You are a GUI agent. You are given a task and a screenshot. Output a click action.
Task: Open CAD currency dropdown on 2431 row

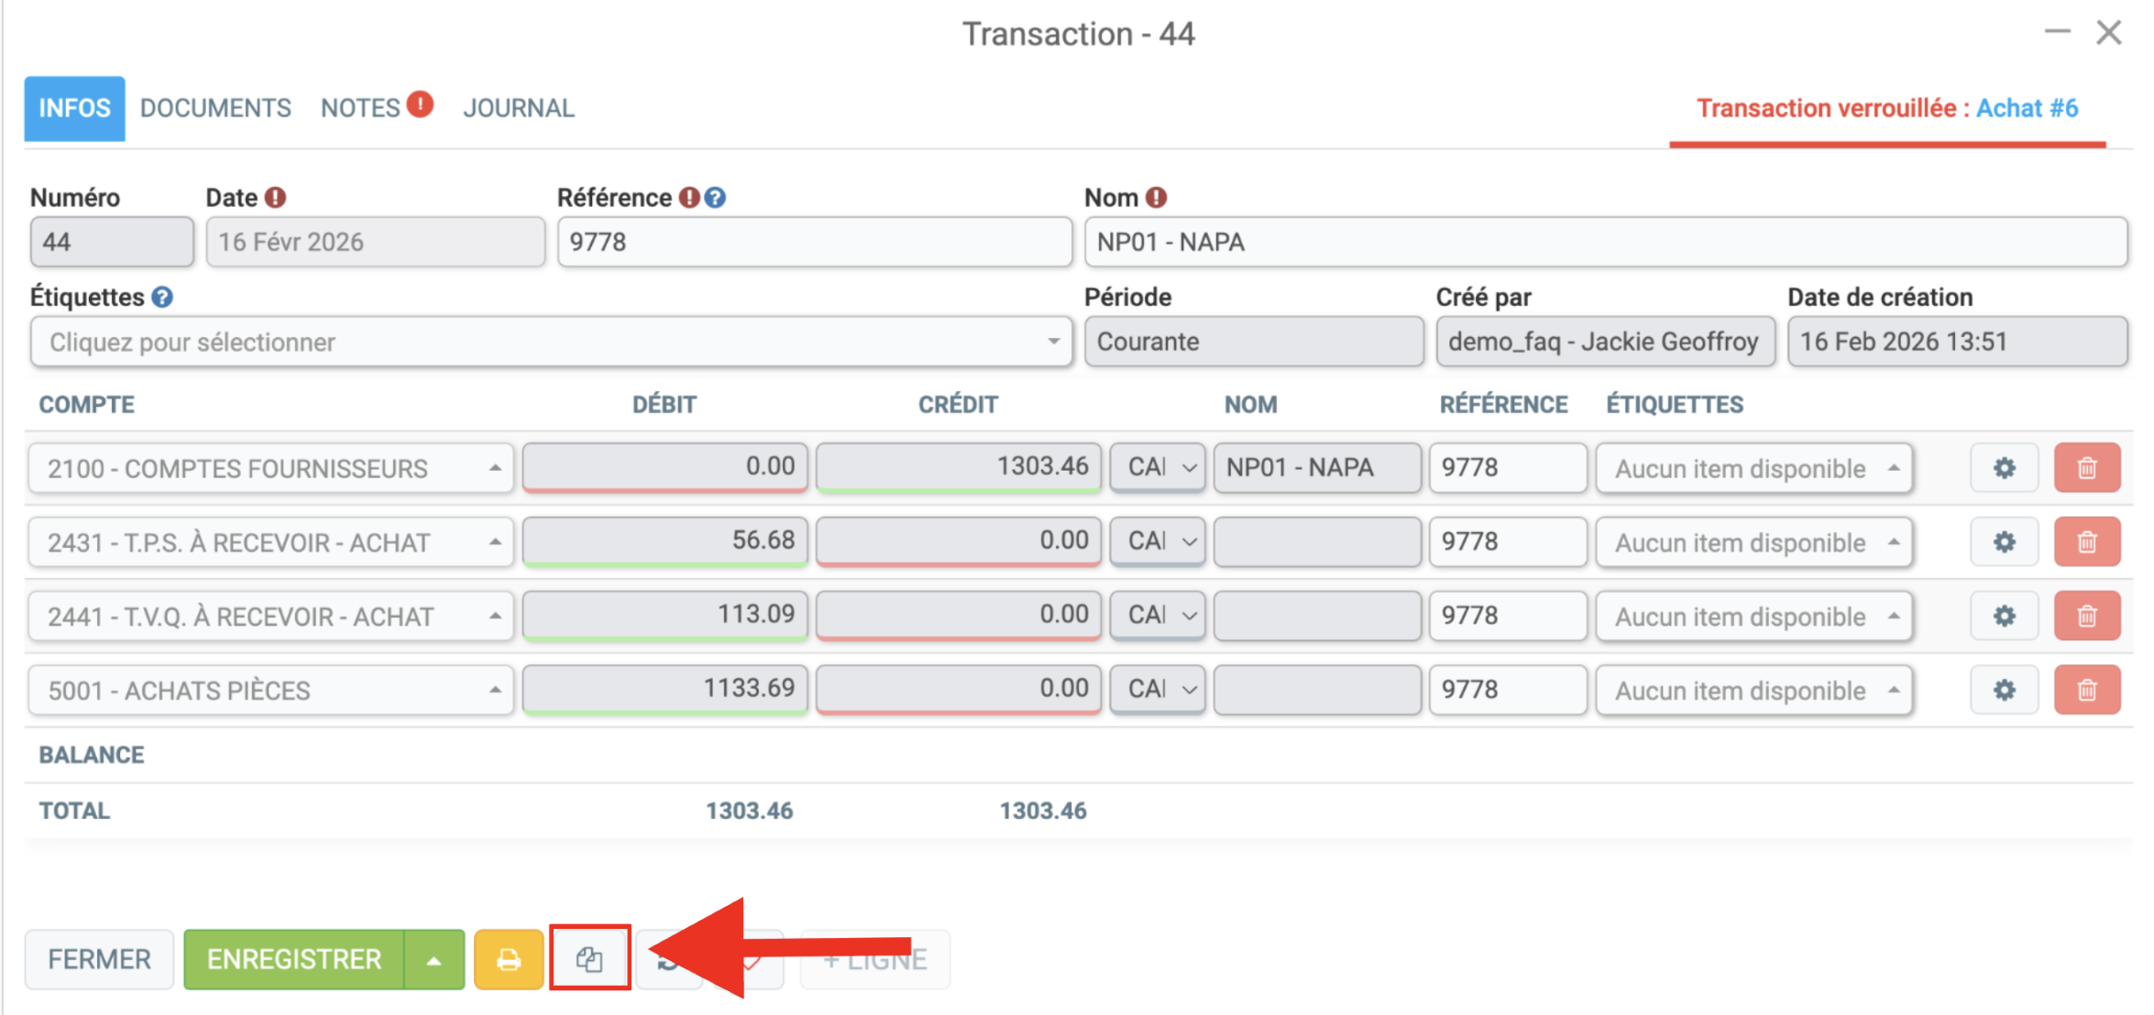pyautogui.click(x=1158, y=542)
